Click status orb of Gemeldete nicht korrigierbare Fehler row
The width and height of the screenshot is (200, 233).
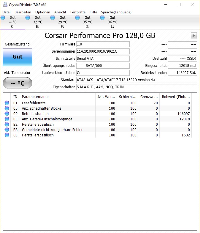pyautogui.click(x=7, y=130)
